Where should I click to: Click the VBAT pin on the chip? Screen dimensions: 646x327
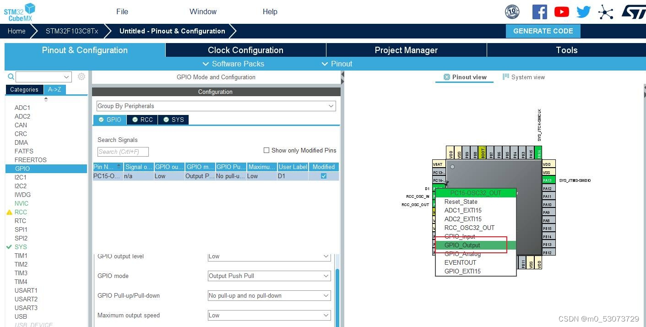(x=439, y=164)
